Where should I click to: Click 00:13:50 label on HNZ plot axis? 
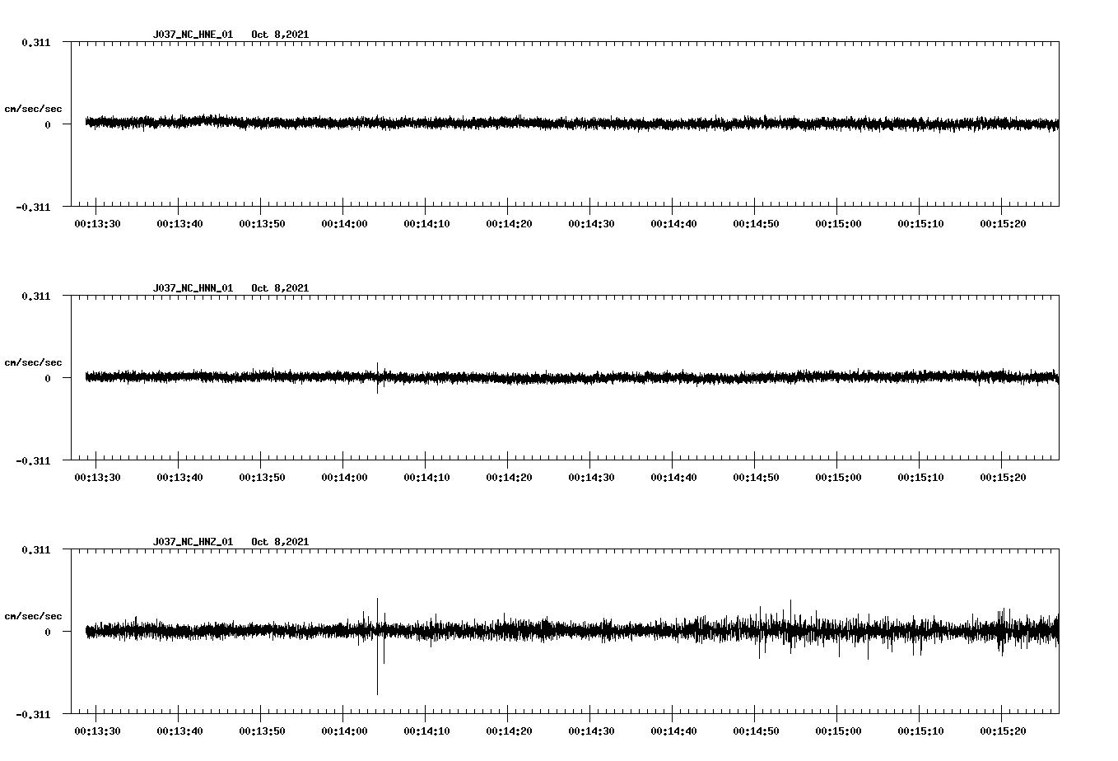(262, 731)
